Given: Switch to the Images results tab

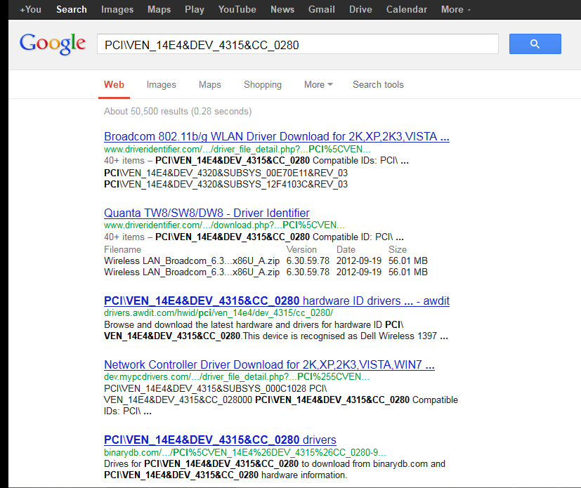Looking at the screenshot, I should (161, 85).
